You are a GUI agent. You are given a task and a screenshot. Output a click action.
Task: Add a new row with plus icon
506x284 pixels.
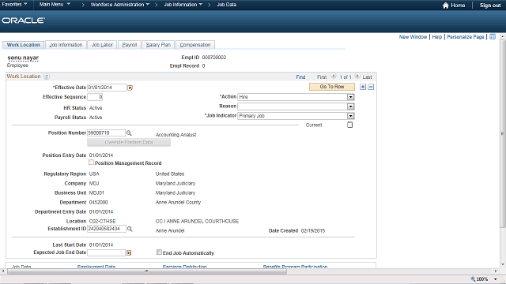(x=363, y=87)
